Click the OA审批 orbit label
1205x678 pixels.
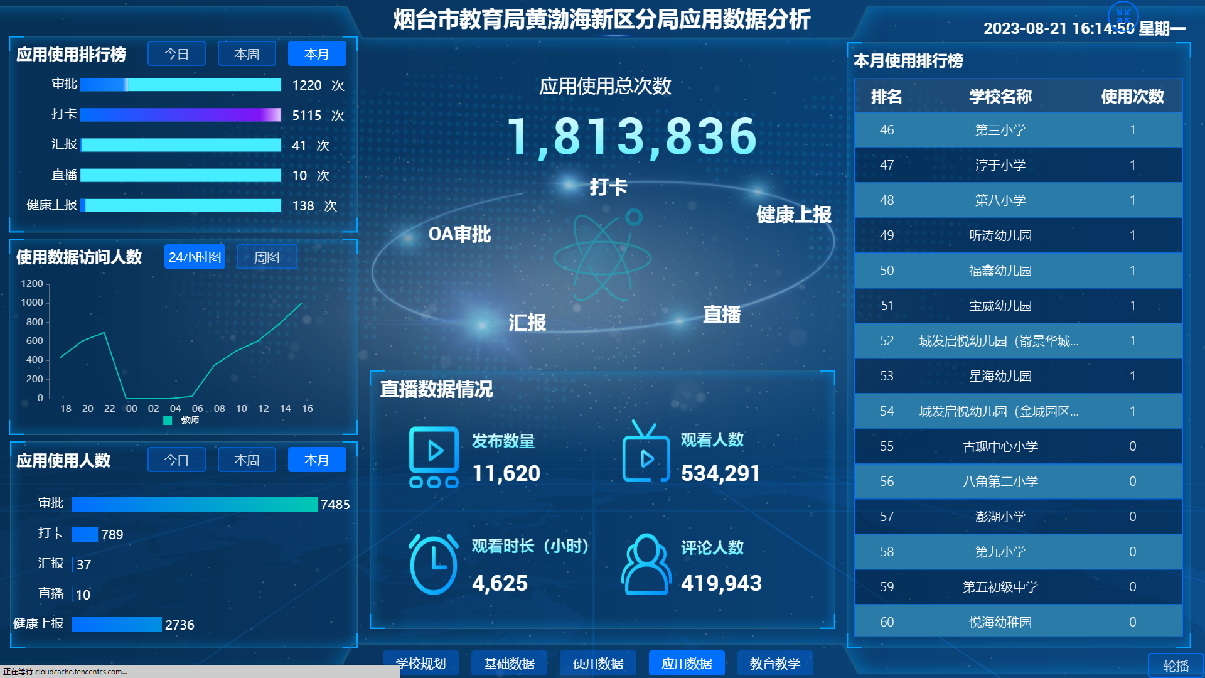pyautogui.click(x=459, y=234)
